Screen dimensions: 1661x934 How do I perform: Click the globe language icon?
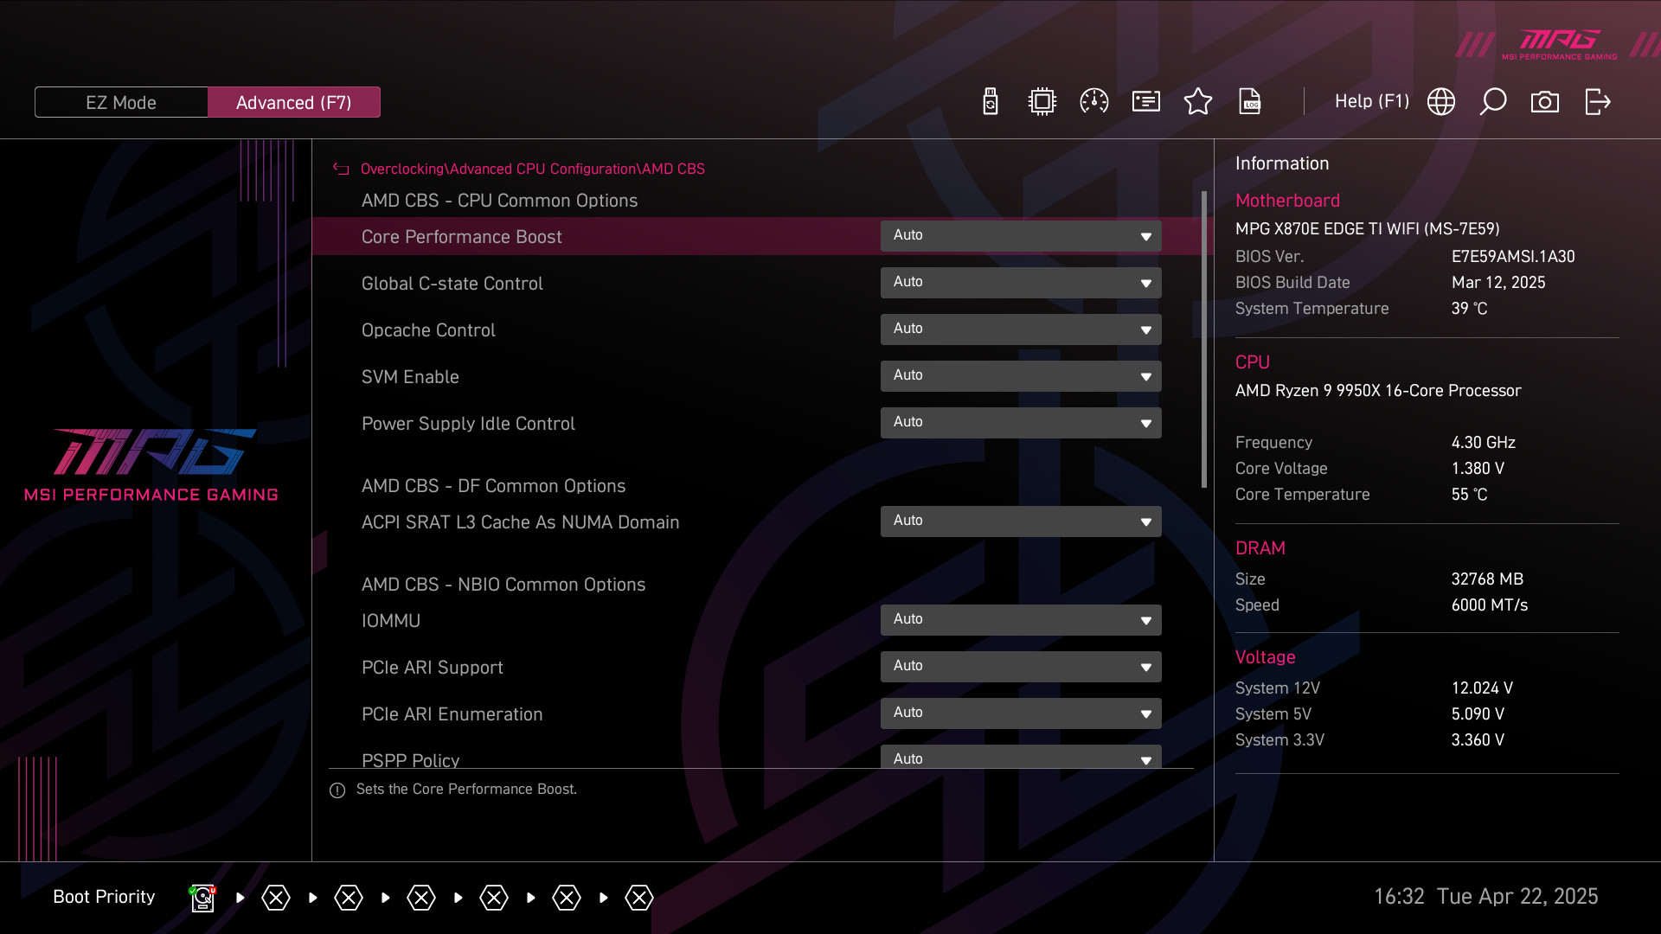(1441, 102)
